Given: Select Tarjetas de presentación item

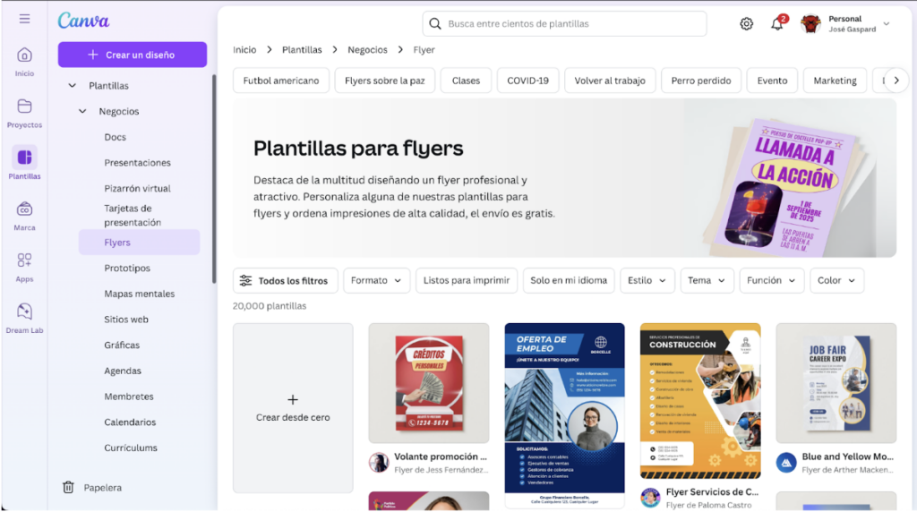Looking at the screenshot, I should (133, 215).
